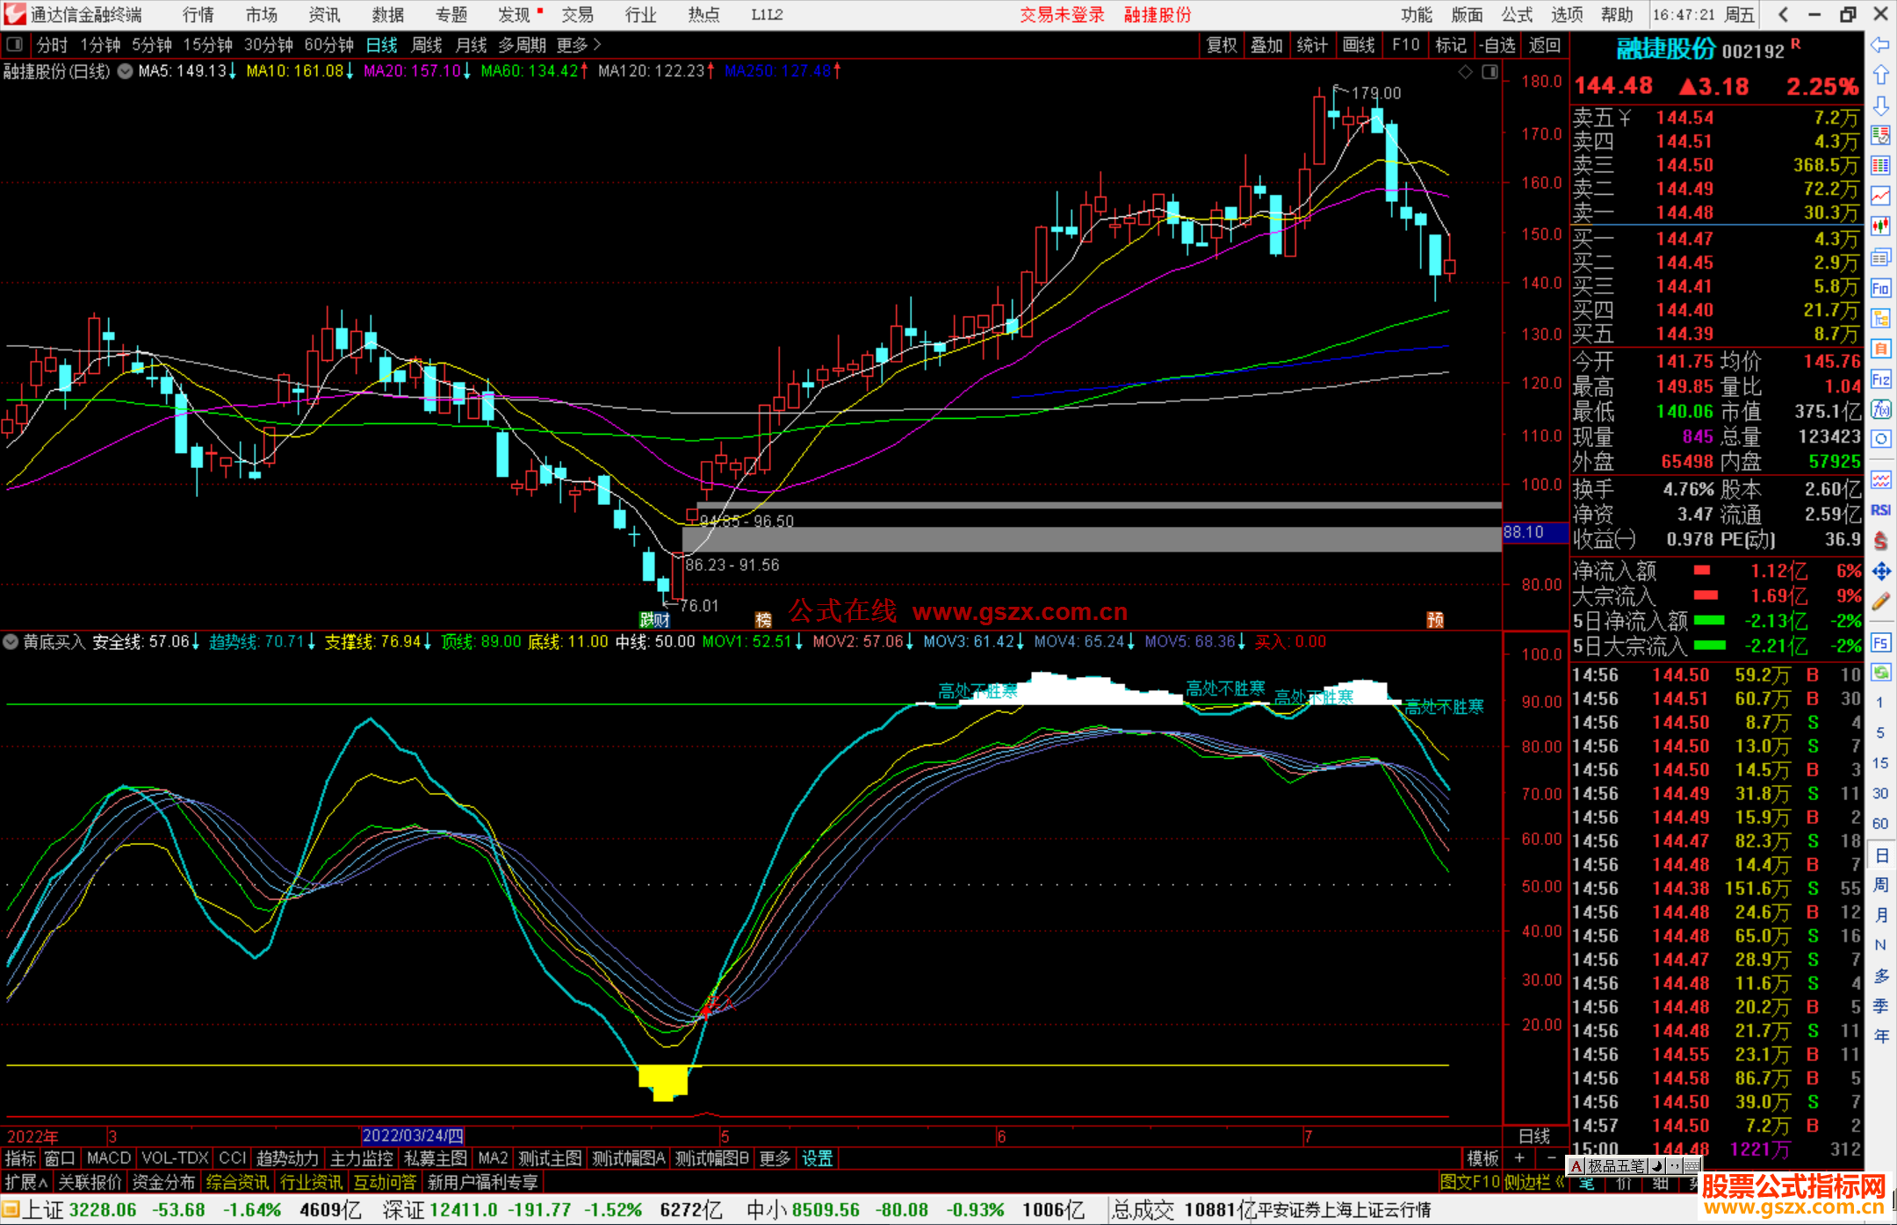Switch to MACD indicator tab
Screen dimensions: 1897x1225
(x=109, y=1158)
